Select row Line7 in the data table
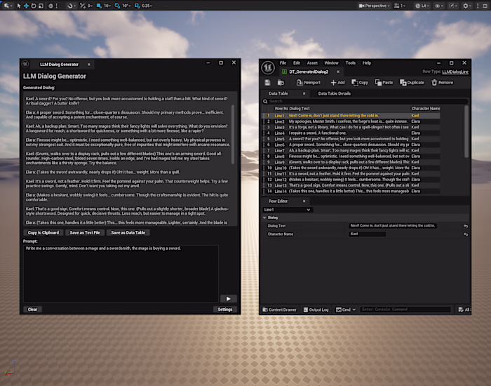 (x=351, y=150)
